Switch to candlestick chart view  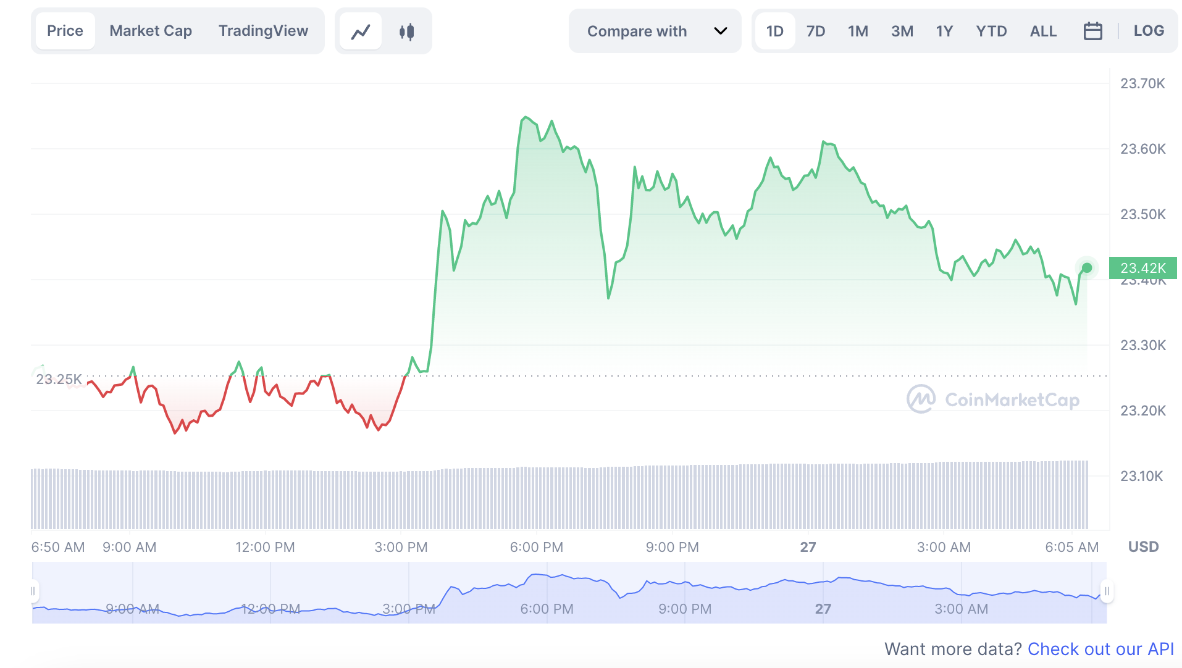point(406,30)
